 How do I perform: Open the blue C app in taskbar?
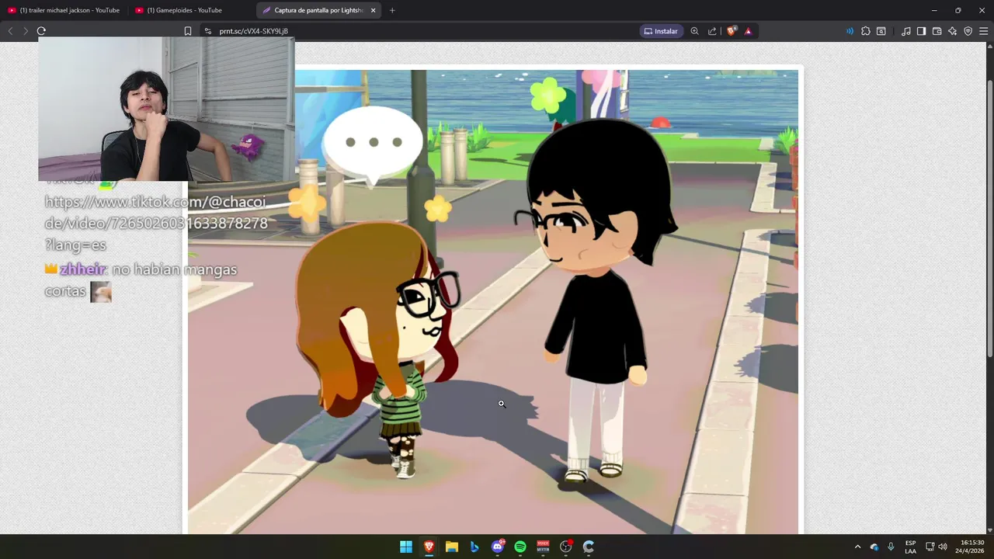589,547
